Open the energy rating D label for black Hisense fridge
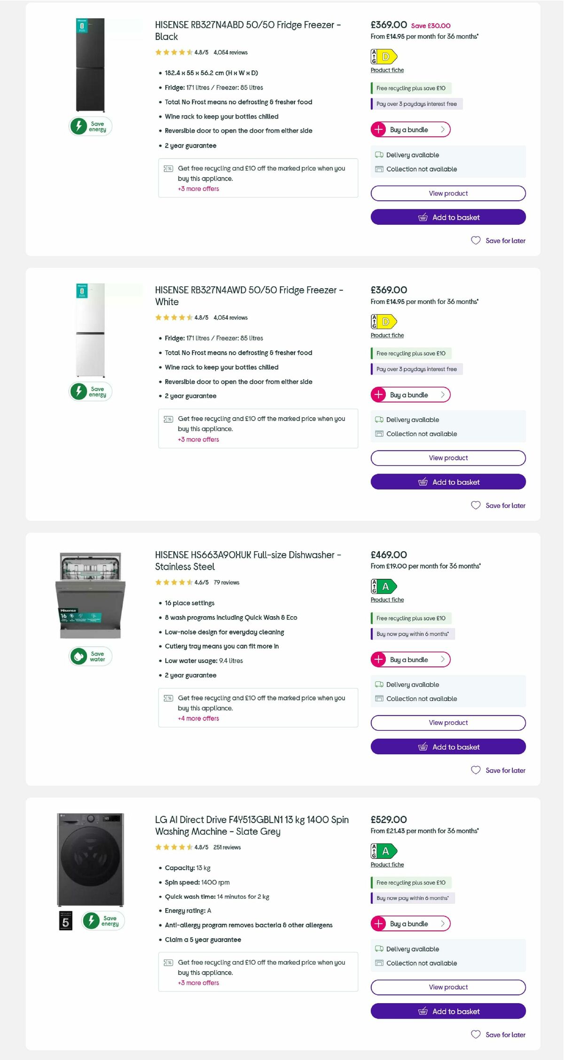 click(x=384, y=56)
